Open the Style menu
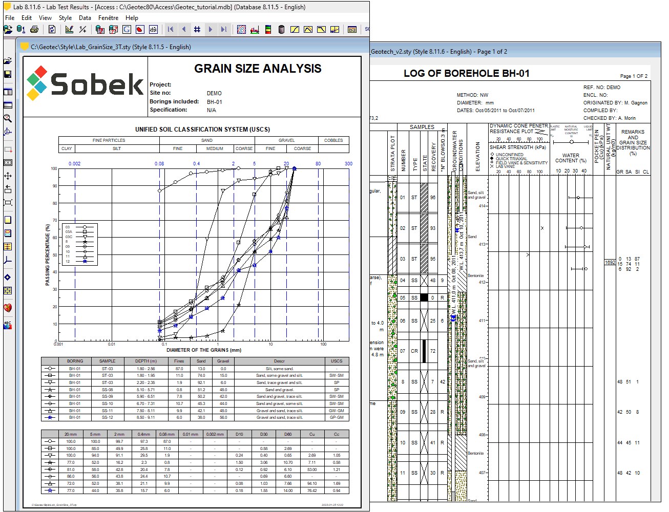The image size is (669, 512). 65,17
